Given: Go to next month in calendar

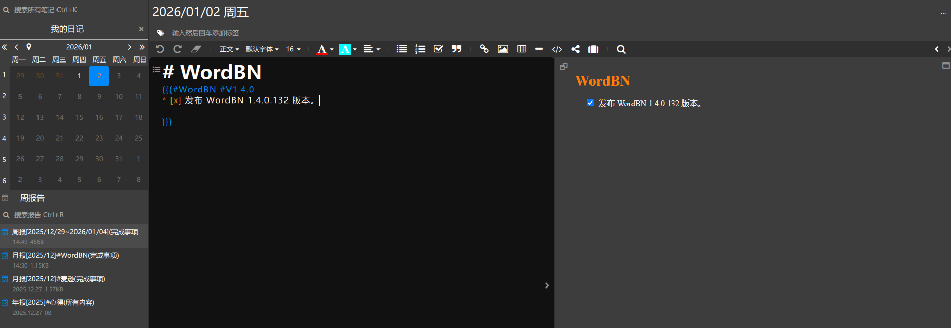Looking at the screenshot, I should click(x=130, y=47).
